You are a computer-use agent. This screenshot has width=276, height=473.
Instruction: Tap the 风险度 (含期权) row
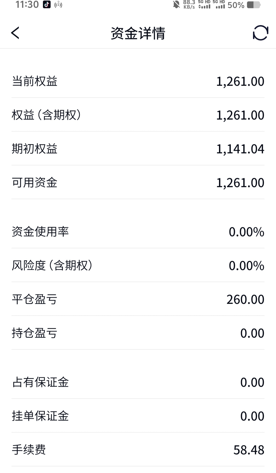138,265
